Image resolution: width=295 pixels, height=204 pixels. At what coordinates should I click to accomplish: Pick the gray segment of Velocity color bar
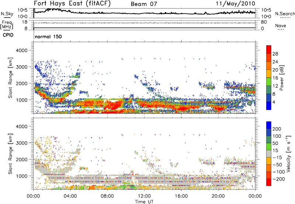pyautogui.click(x=269, y=154)
